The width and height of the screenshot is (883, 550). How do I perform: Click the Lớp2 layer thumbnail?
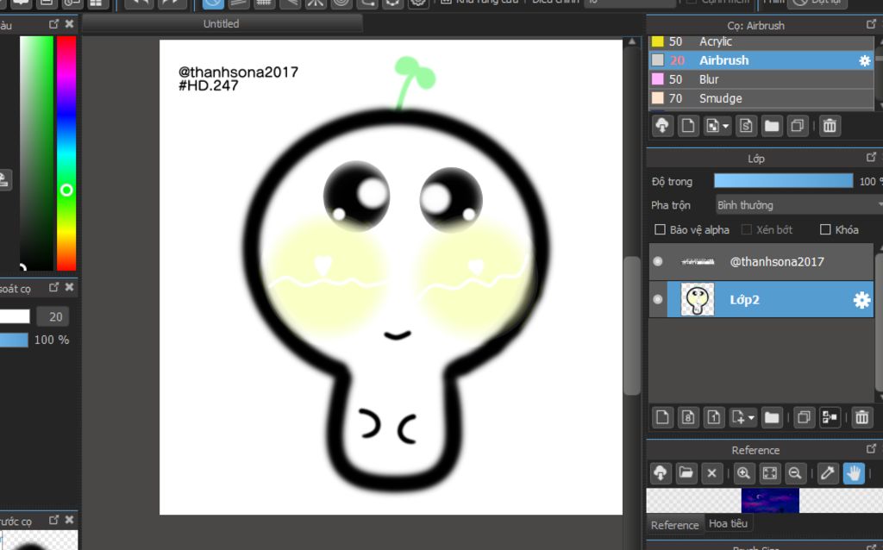[697, 299]
